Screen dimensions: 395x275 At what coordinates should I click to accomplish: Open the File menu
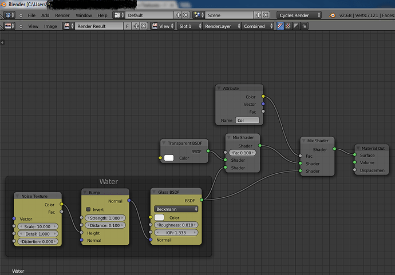tap(31, 15)
